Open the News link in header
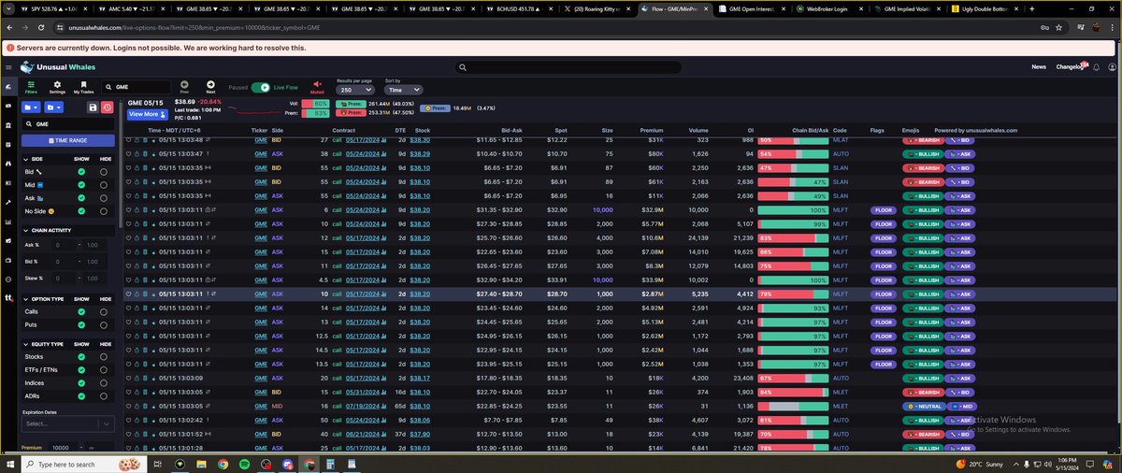 tap(1039, 67)
